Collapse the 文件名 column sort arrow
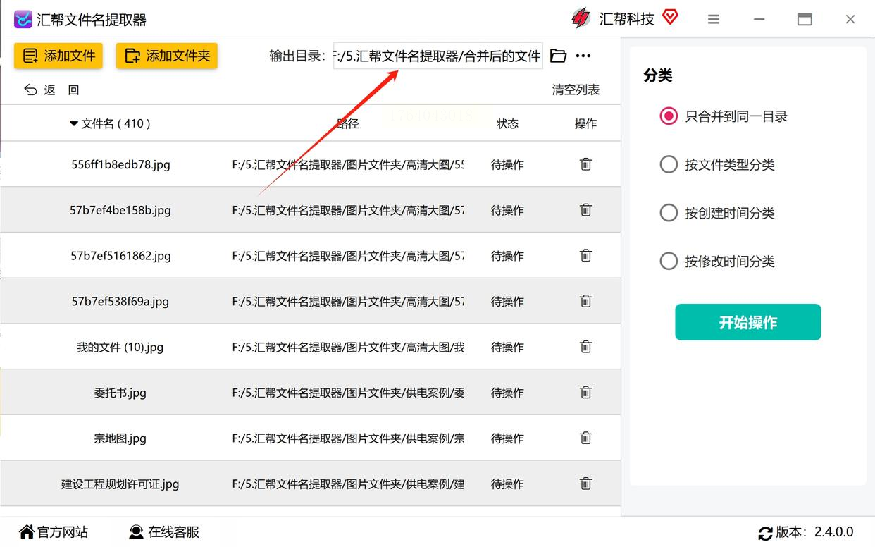Screen dimensions: 875x547 pos(74,124)
